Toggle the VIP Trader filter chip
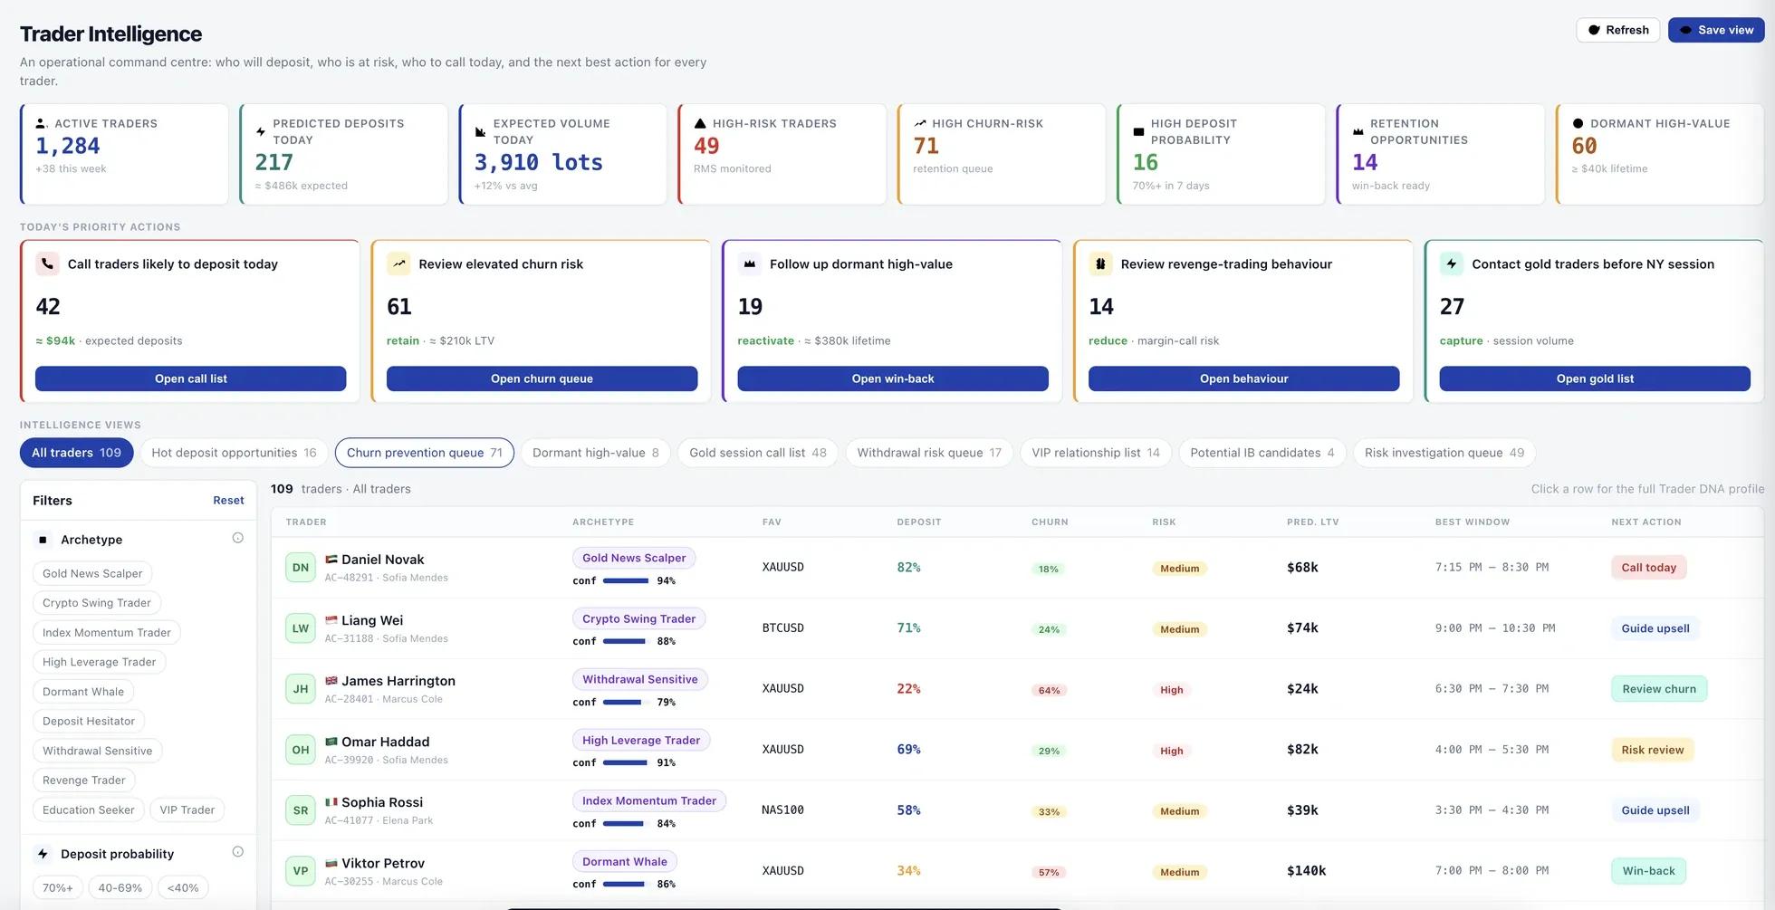The image size is (1775, 910). 187,810
